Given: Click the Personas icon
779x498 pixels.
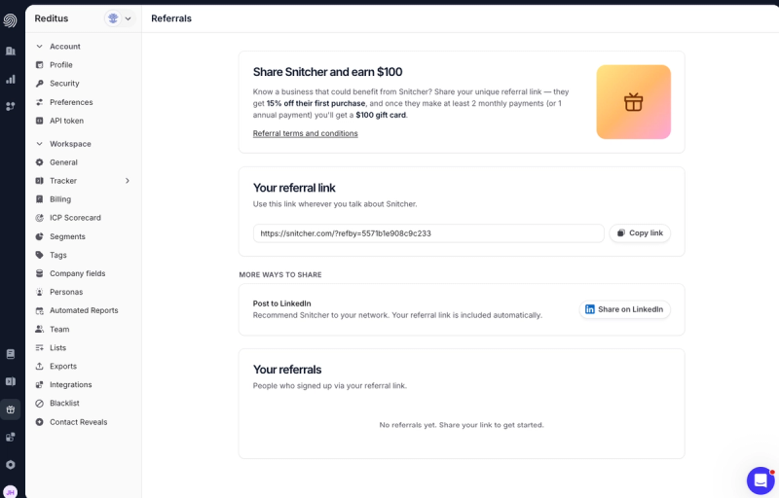Looking at the screenshot, I should 40,292.
